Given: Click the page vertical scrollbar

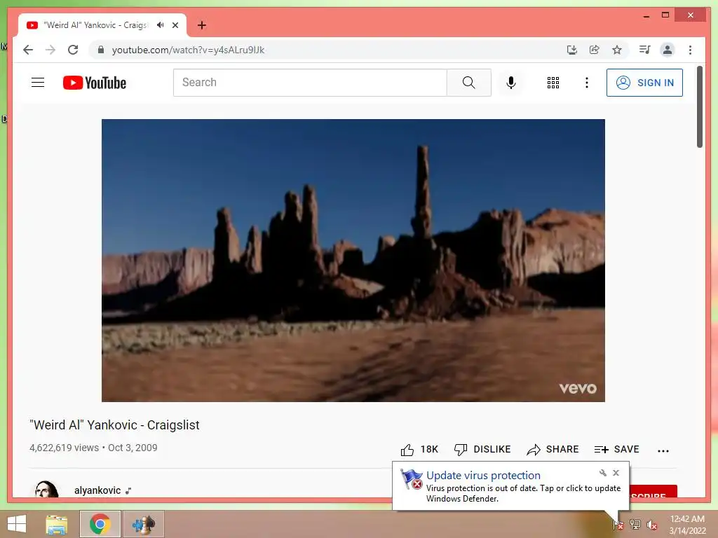Looking at the screenshot, I should (700, 106).
